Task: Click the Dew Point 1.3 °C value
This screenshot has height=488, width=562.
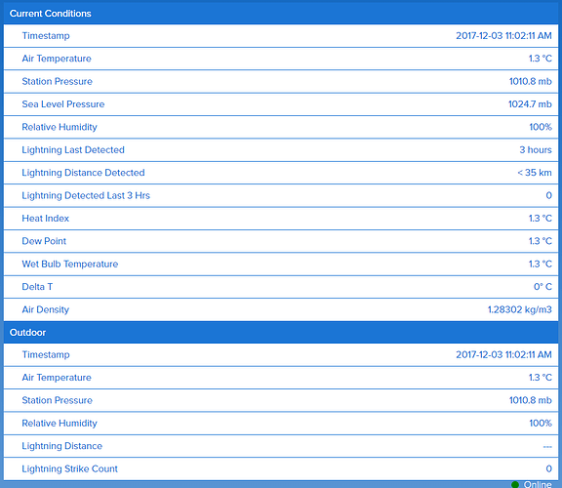Action: pyautogui.click(x=541, y=241)
